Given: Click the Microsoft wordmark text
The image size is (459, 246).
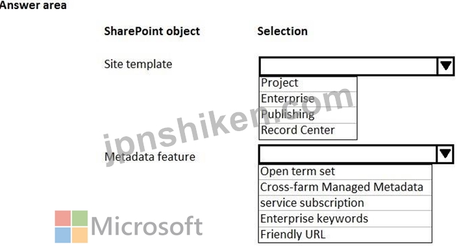Looking at the screenshot, I should coord(147,226).
